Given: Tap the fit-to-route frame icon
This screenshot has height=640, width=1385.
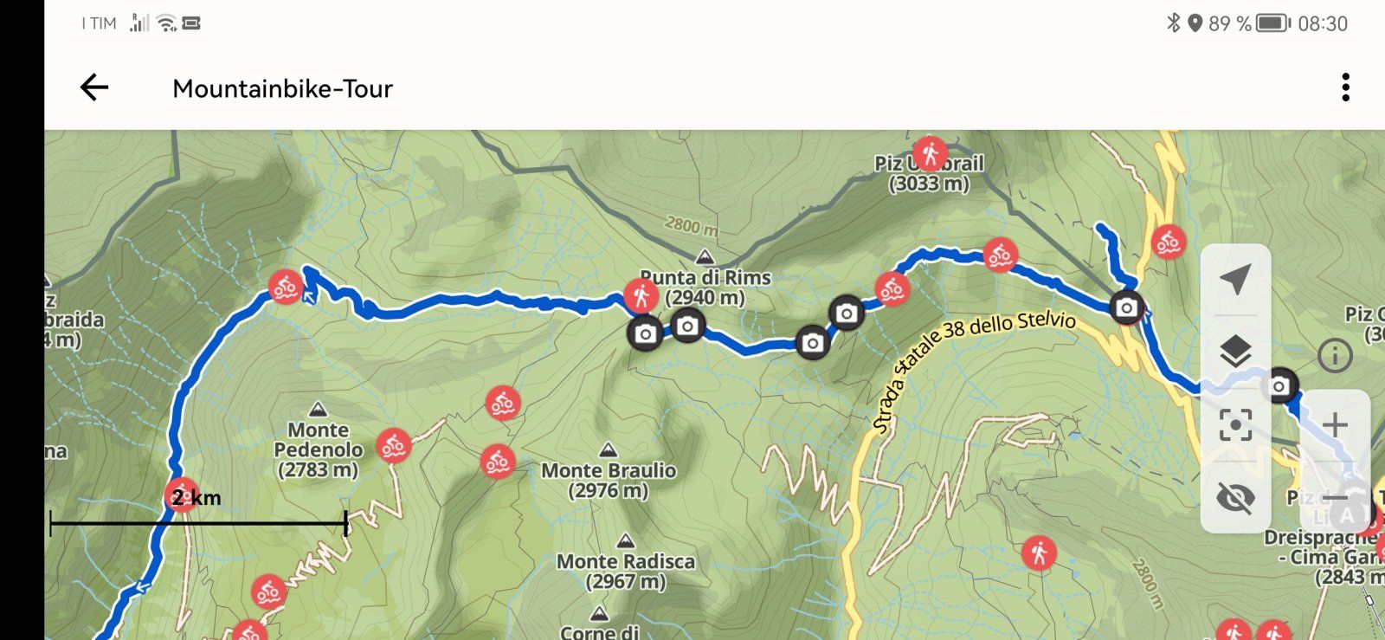Looking at the screenshot, I should [x=1235, y=424].
